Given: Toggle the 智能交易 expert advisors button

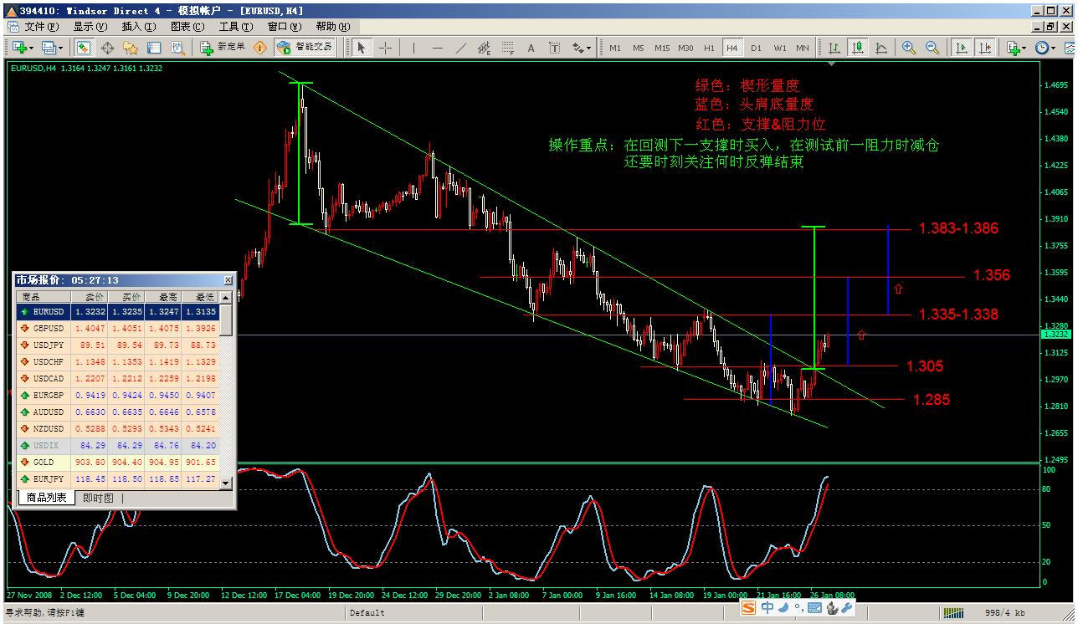Looking at the screenshot, I should 305,48.
